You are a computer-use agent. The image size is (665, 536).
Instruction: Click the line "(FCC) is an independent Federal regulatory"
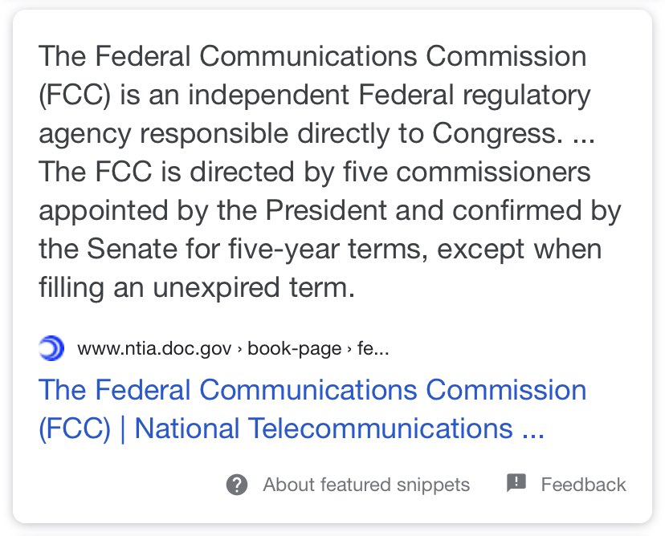coord(314,95)
